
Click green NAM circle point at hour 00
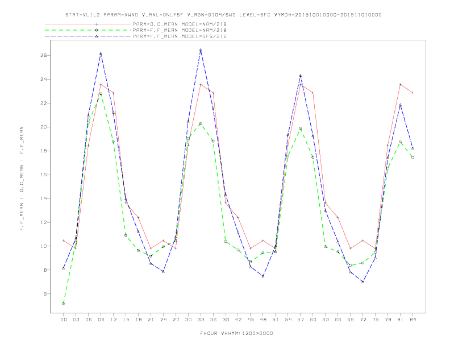(x=64, y=304)
